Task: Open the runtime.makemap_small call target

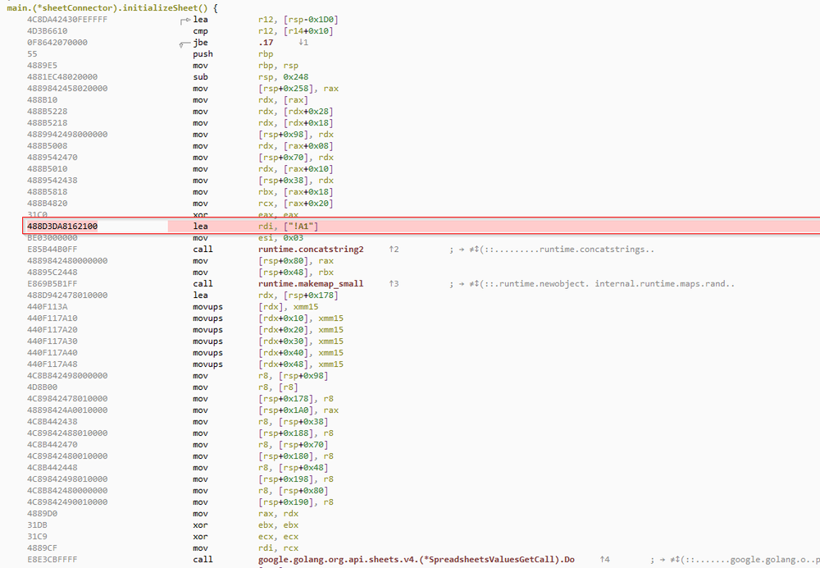Action: coord(311,284)
